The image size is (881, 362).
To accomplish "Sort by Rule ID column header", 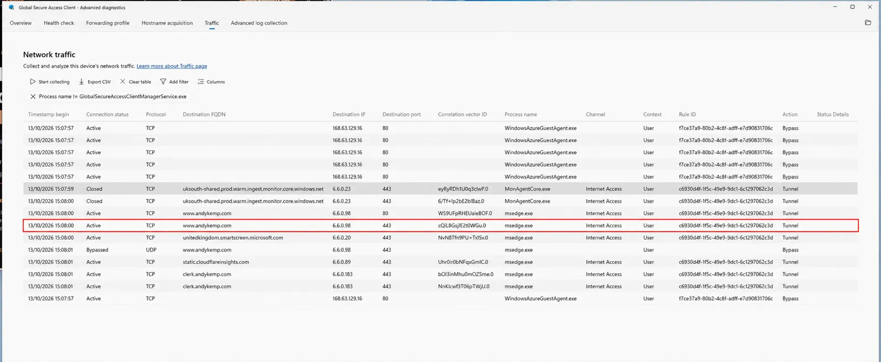I will pyautogui.click(x=687, y=114).
